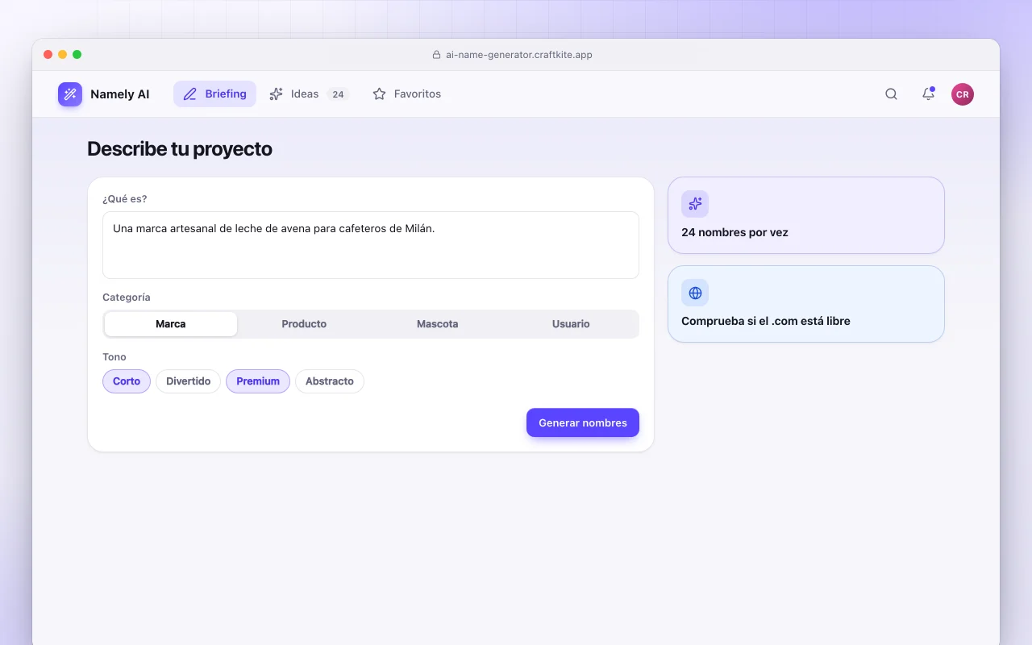Close the window with the red button
Screen dimensions: 1032x645
(x=48, y=55)
